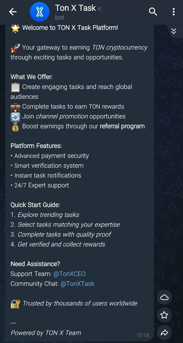
Task: Tap the back arrow in header
Action: point(13,12)
